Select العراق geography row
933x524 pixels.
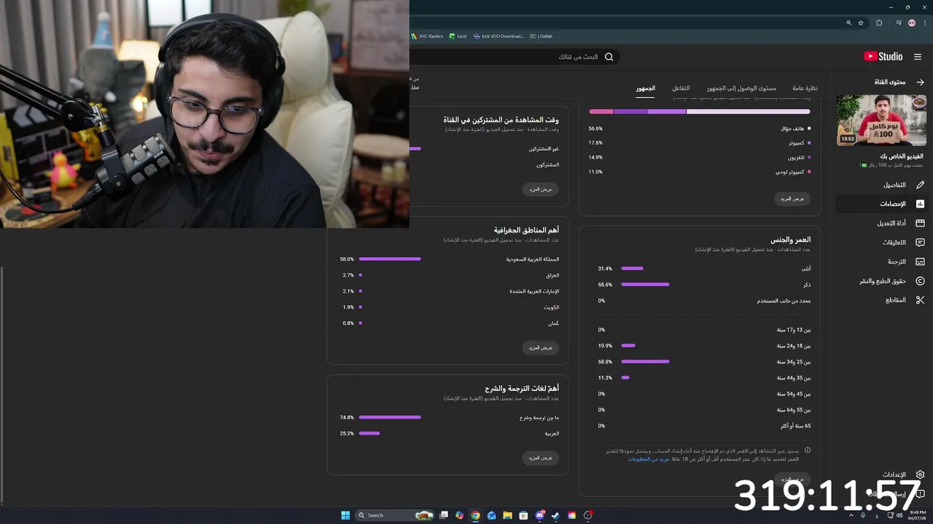tap(450, 275)
